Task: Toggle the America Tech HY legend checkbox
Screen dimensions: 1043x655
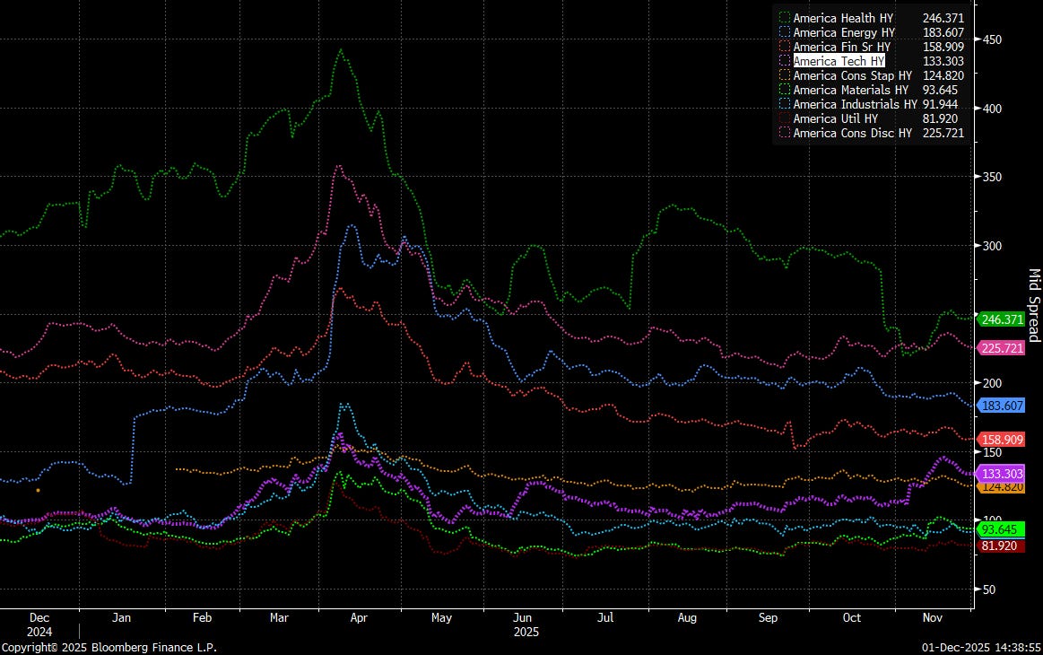Action: 785,61
